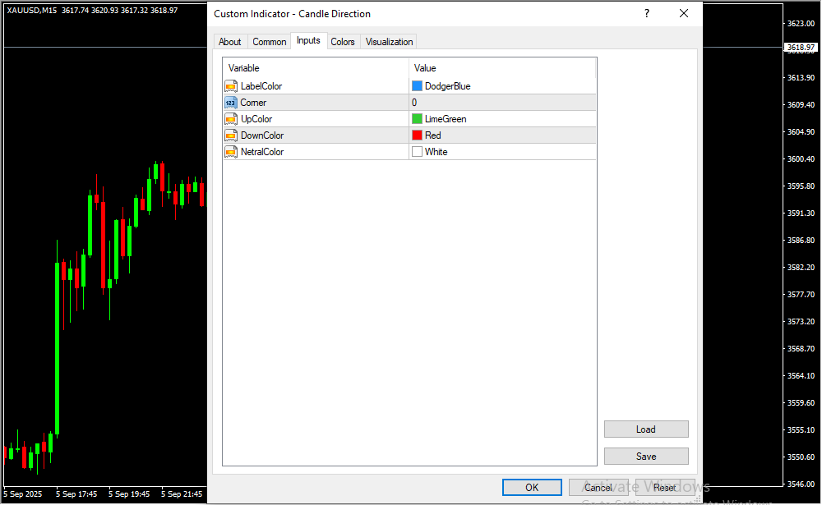822x505 pixels.
Task: Click the UpColor variable type icon
Action: click(x=231, y=119)
